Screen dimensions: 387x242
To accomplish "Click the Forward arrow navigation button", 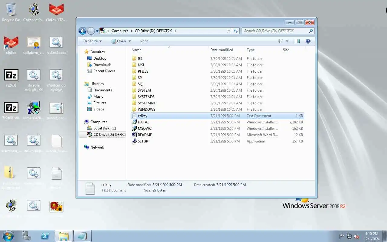I will click(x=91, y=31).
